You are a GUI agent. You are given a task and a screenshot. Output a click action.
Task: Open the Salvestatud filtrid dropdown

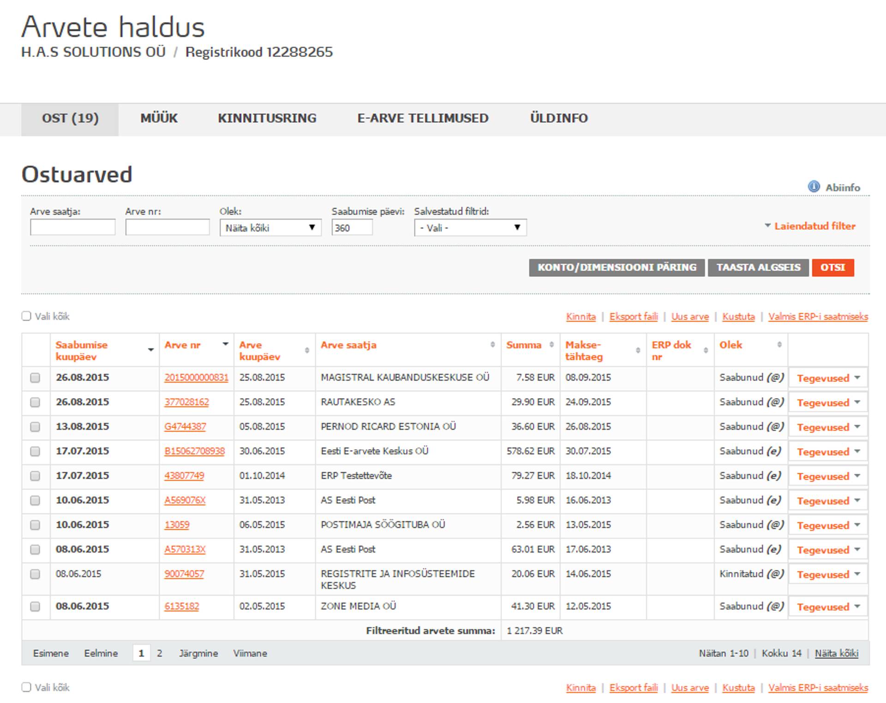coord(470,227)
